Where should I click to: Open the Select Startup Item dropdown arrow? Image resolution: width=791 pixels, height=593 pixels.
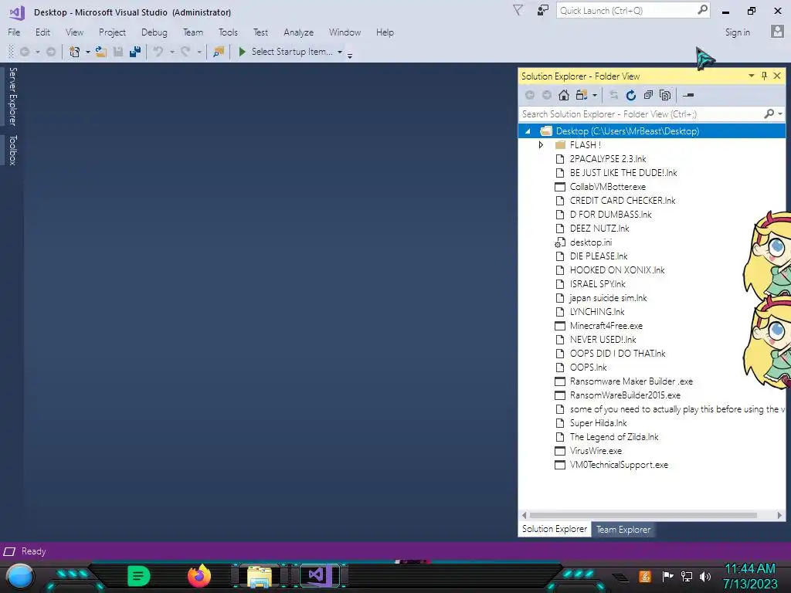coord(340,52)
